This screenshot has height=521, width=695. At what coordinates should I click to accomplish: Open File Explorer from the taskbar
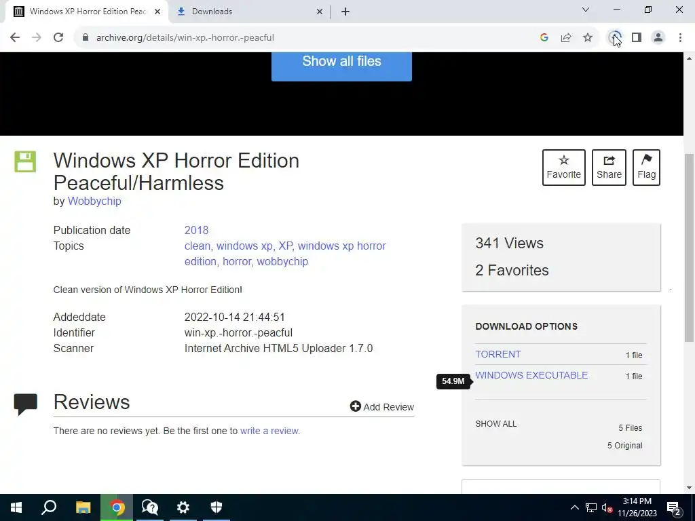click(83, 507)
